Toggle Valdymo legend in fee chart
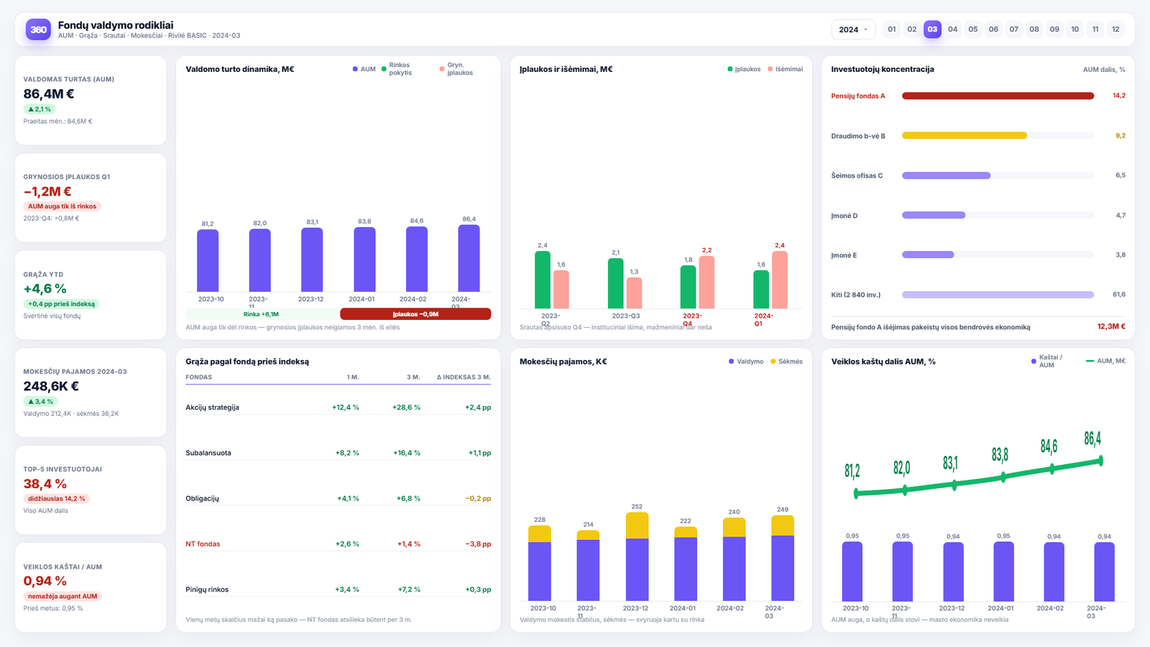The height and width of the screenshot is (647, 1150). coord(746,362)
